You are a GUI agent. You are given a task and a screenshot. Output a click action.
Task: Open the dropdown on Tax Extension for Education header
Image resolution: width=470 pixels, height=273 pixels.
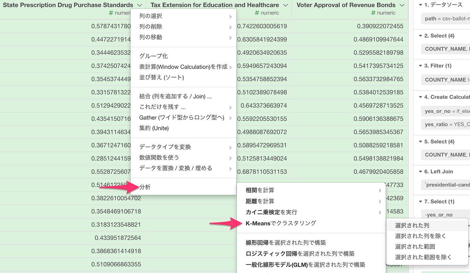[285, 5]
